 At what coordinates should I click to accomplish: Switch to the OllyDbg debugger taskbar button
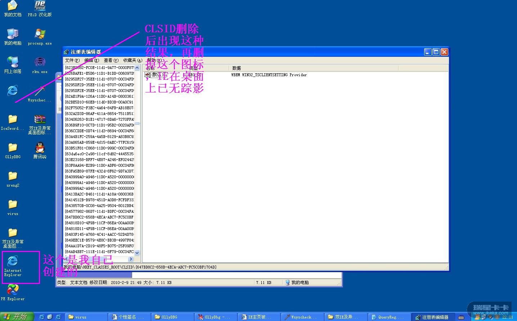click(216, 317)
